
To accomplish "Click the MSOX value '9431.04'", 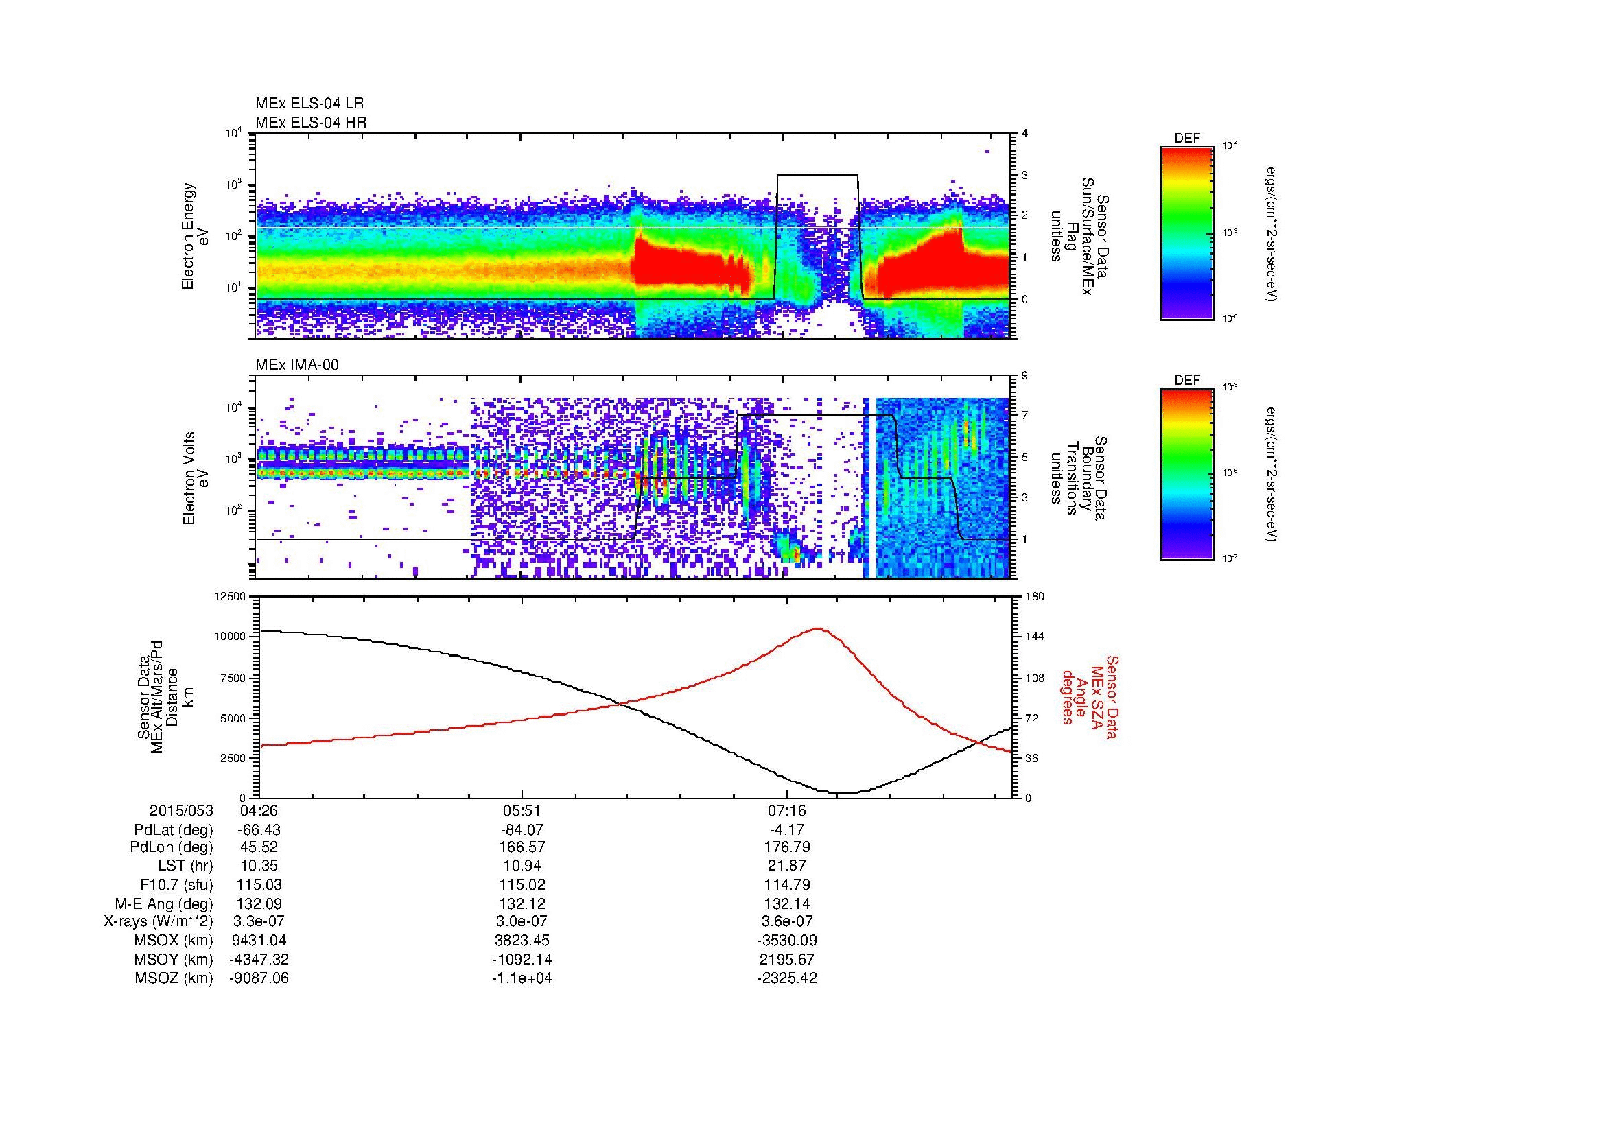I will coord(259,941).
